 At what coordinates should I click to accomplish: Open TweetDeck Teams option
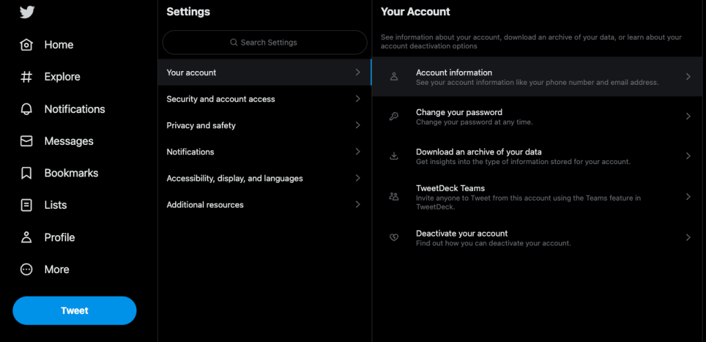450,188
